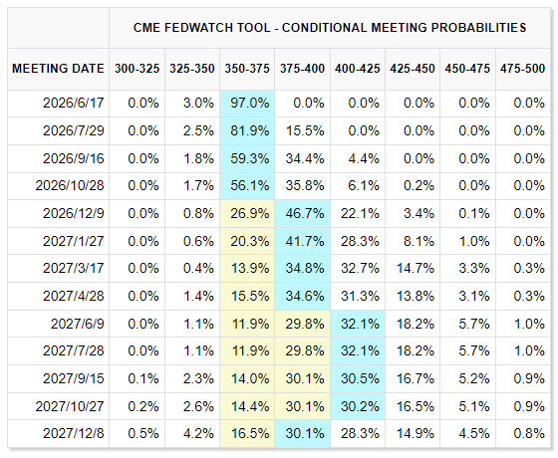The height and width of the screenshot is (458, 558).
Task: Click the 400-425 column header
Action: [358, 69]
